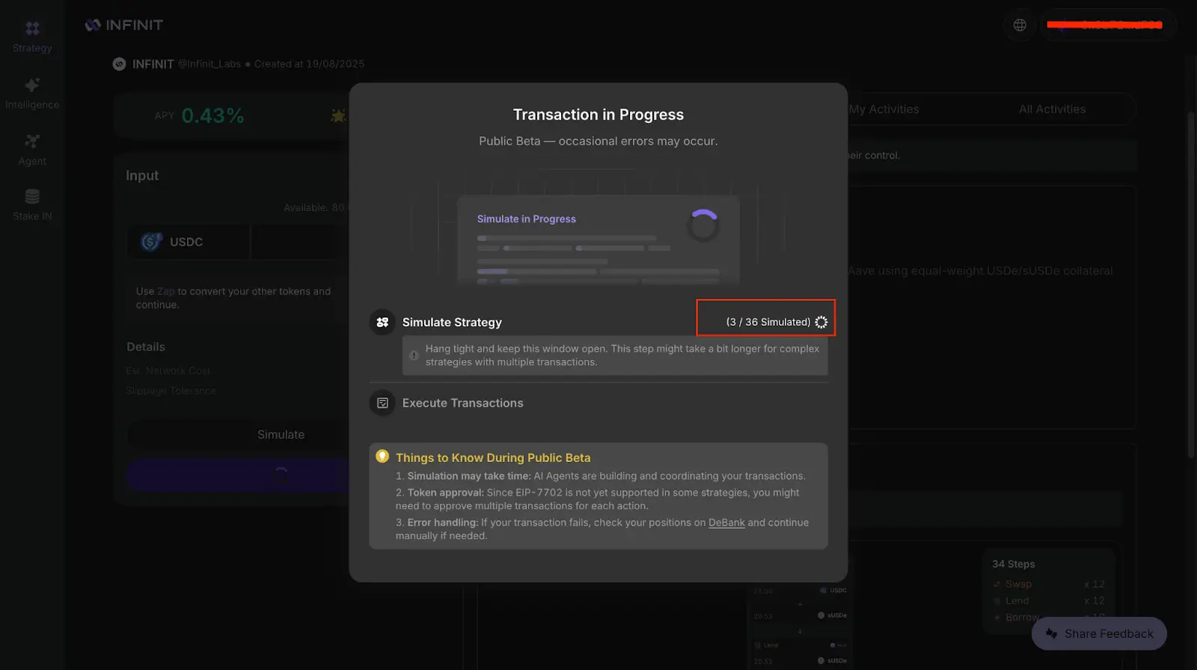Click the 34 Steps heading

(1014, 564)
